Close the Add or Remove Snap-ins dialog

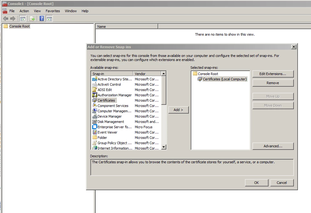click(x=294, y=47)
